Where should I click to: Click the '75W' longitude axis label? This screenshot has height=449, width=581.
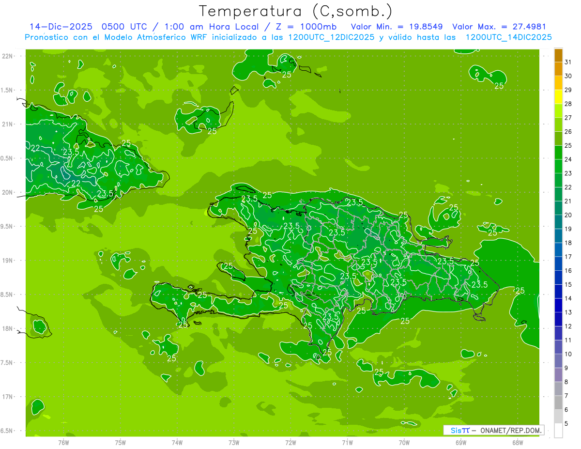pos(121,442)
